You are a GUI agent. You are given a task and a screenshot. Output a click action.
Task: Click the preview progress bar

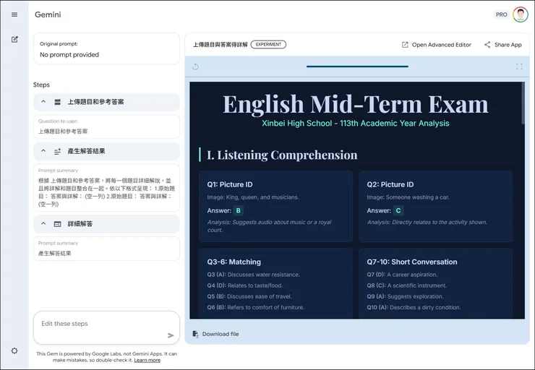tap(357, 66)
